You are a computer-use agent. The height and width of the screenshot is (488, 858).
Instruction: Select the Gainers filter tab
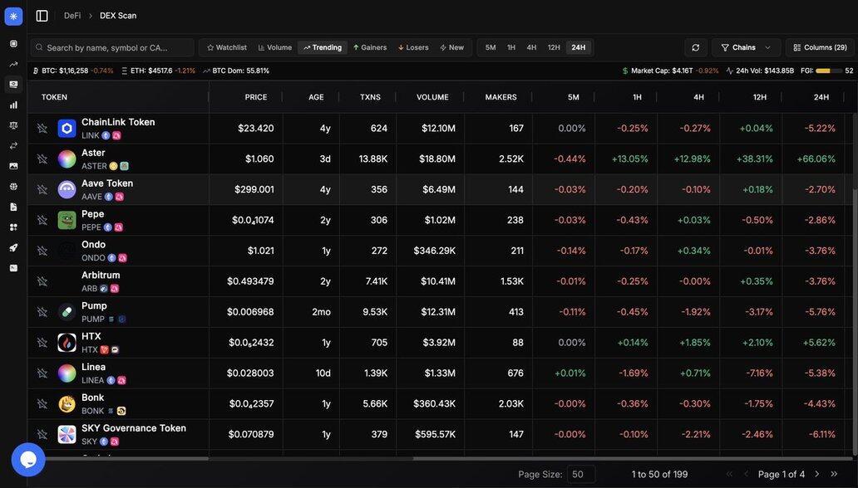(370, 47)
